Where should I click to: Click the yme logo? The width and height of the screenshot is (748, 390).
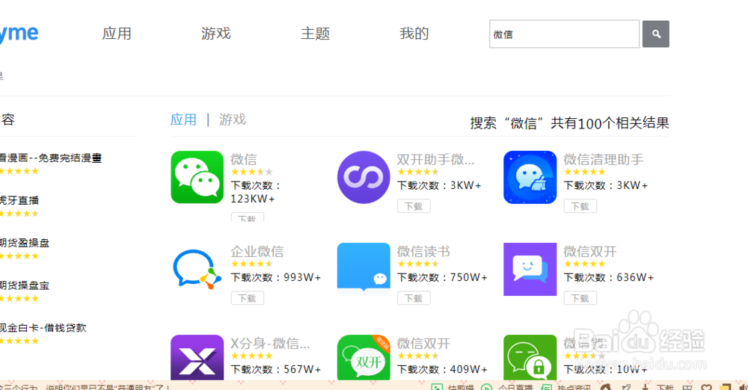point(18,34)
